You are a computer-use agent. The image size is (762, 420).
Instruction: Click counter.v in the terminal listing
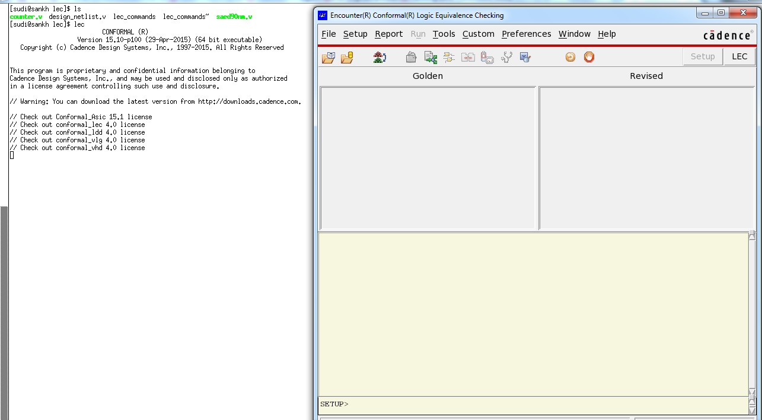pos(26,17)
